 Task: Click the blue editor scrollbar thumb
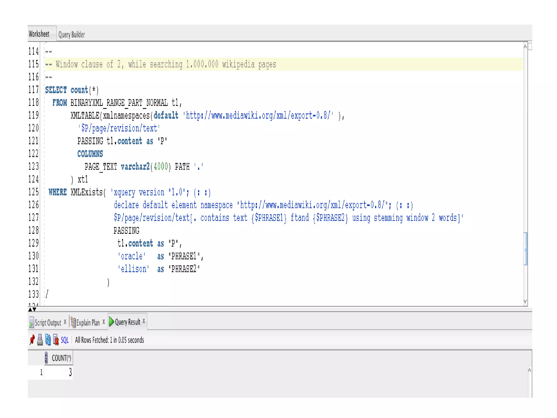point(525,248)
